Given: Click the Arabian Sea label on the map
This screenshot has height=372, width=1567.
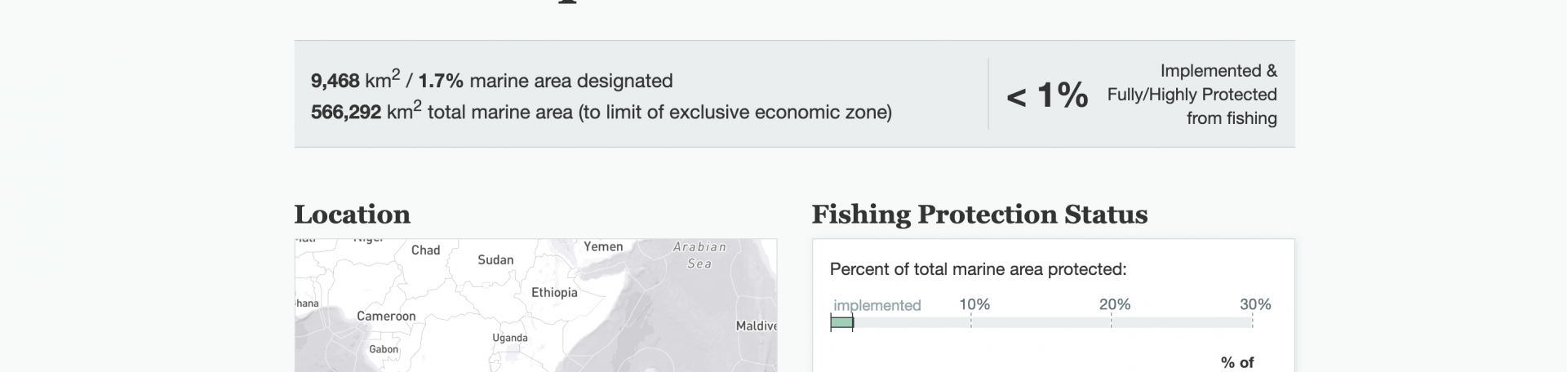Looking at the screenshot, I should click(x=699, y=255).
